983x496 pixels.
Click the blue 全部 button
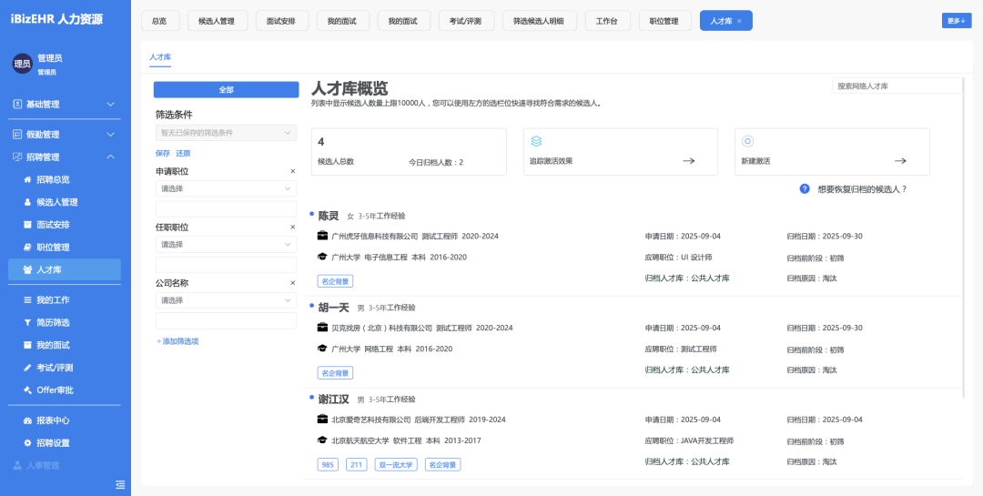[x=226, y=89]
